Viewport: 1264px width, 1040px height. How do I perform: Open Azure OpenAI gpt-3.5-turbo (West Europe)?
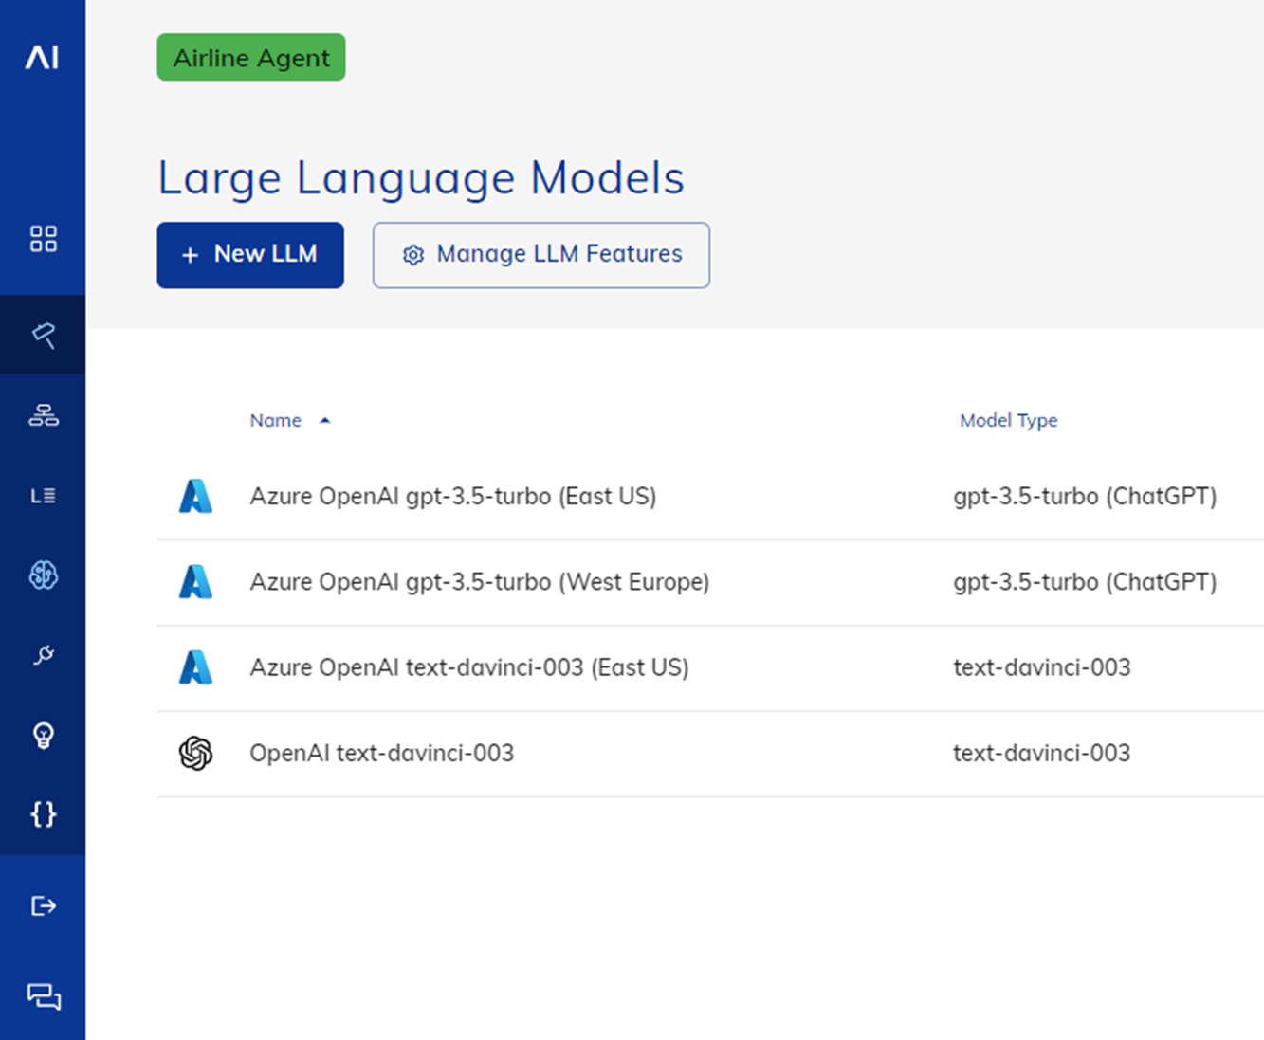(480, 581)
